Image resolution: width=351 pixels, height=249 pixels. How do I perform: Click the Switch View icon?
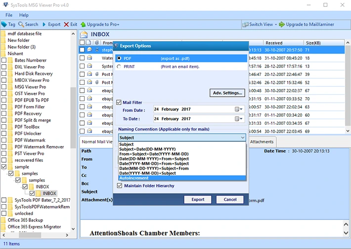tap(245, 24)
